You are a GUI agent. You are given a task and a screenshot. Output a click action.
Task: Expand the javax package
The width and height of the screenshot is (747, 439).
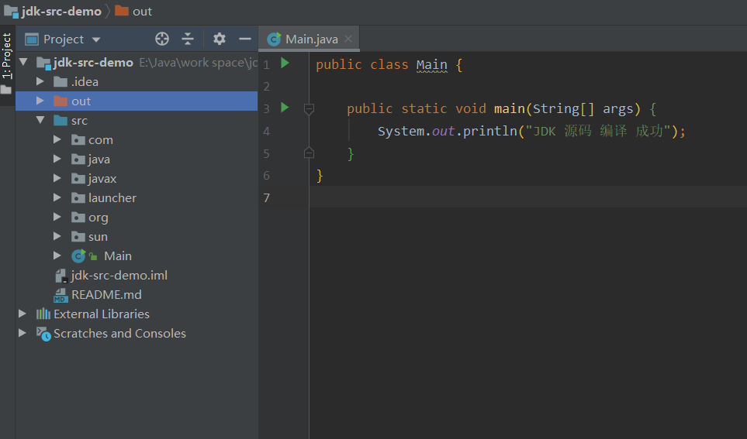pyautogui.click(x=57, y=178)
